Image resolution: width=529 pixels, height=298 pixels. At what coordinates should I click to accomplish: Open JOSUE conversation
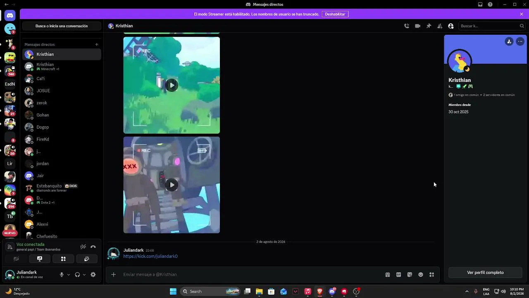click(x=62, y=91)
